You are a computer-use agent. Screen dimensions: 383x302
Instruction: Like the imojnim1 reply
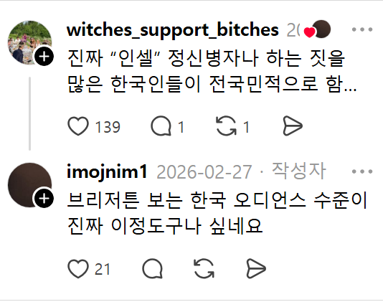click(78, 269)
